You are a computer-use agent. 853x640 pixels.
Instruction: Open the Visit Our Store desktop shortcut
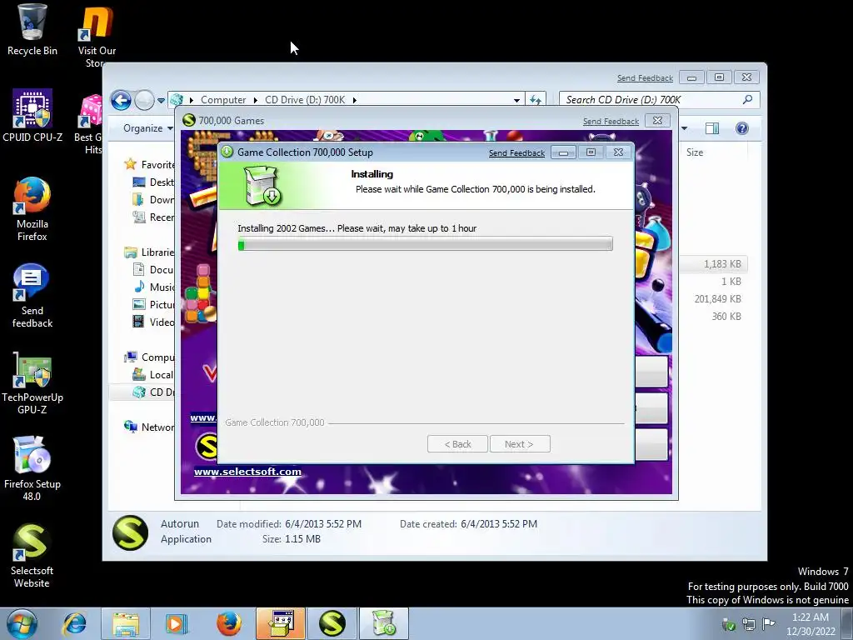[97, 35]
